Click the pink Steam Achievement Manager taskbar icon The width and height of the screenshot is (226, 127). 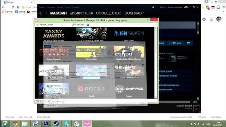[87, 124]
